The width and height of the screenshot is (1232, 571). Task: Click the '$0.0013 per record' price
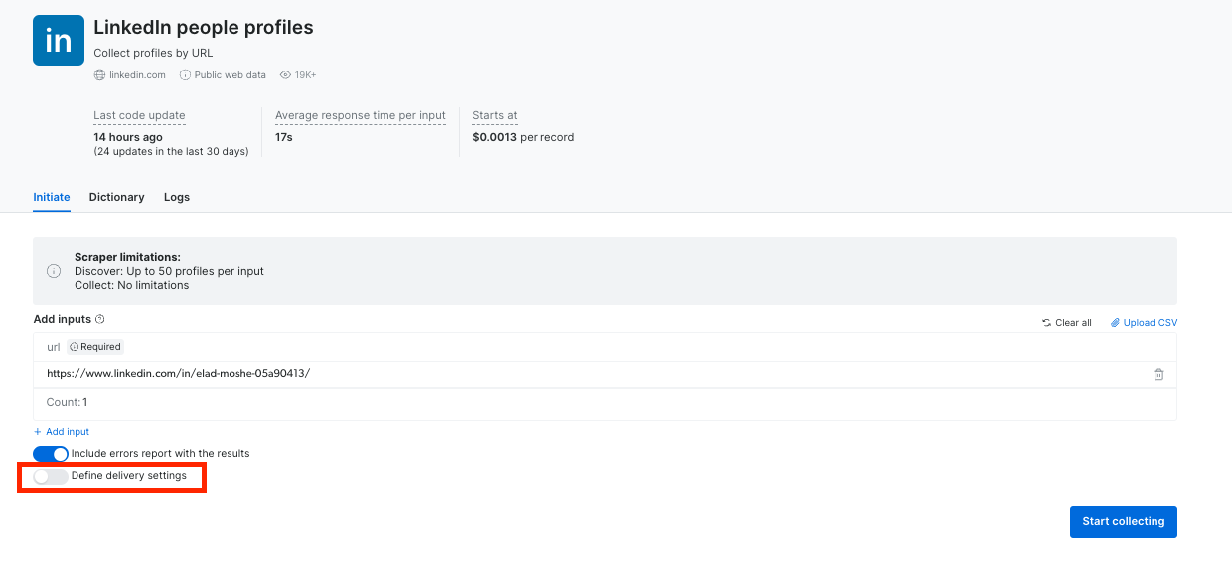(524, 137)
